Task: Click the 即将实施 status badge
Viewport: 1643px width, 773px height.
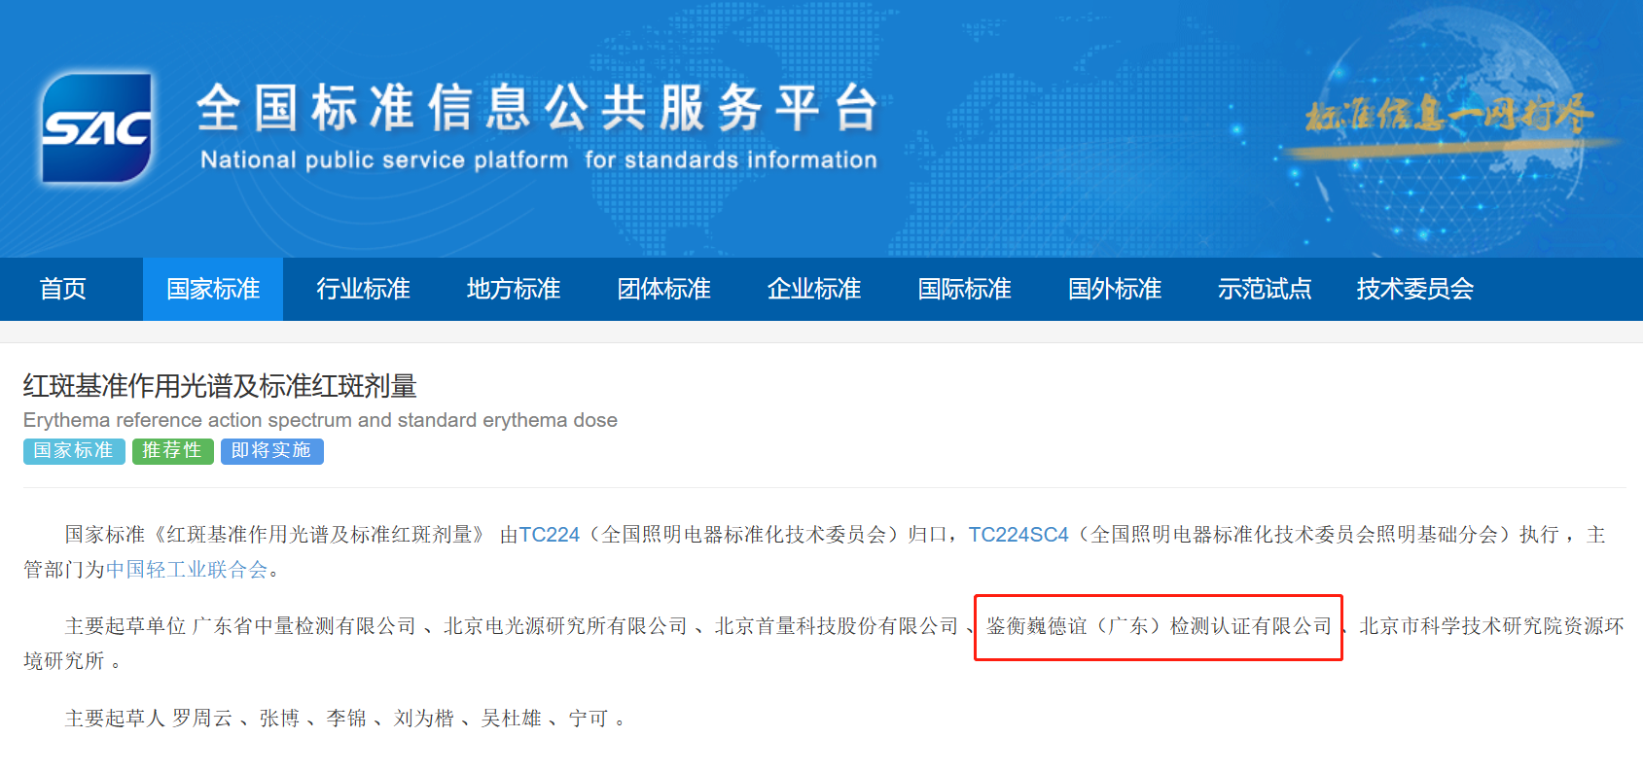Action: 272,451
